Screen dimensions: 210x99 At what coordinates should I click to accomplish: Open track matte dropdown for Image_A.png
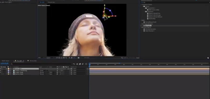click(x=52, y=72)
